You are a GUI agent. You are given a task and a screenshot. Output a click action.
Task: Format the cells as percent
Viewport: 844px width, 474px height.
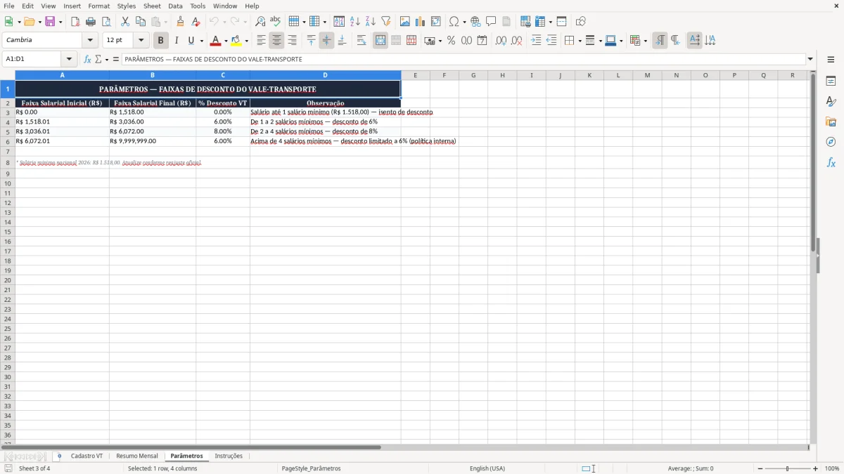[x=451, y=41]
